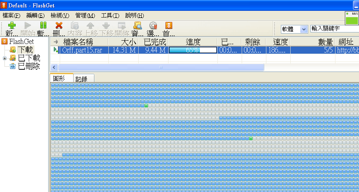Screen dimensions: 359x192
Task: Click the scrollbar left arrow
Action: coord(54,67)
